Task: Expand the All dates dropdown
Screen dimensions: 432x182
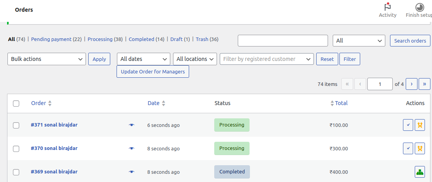Action: point(143,59)
